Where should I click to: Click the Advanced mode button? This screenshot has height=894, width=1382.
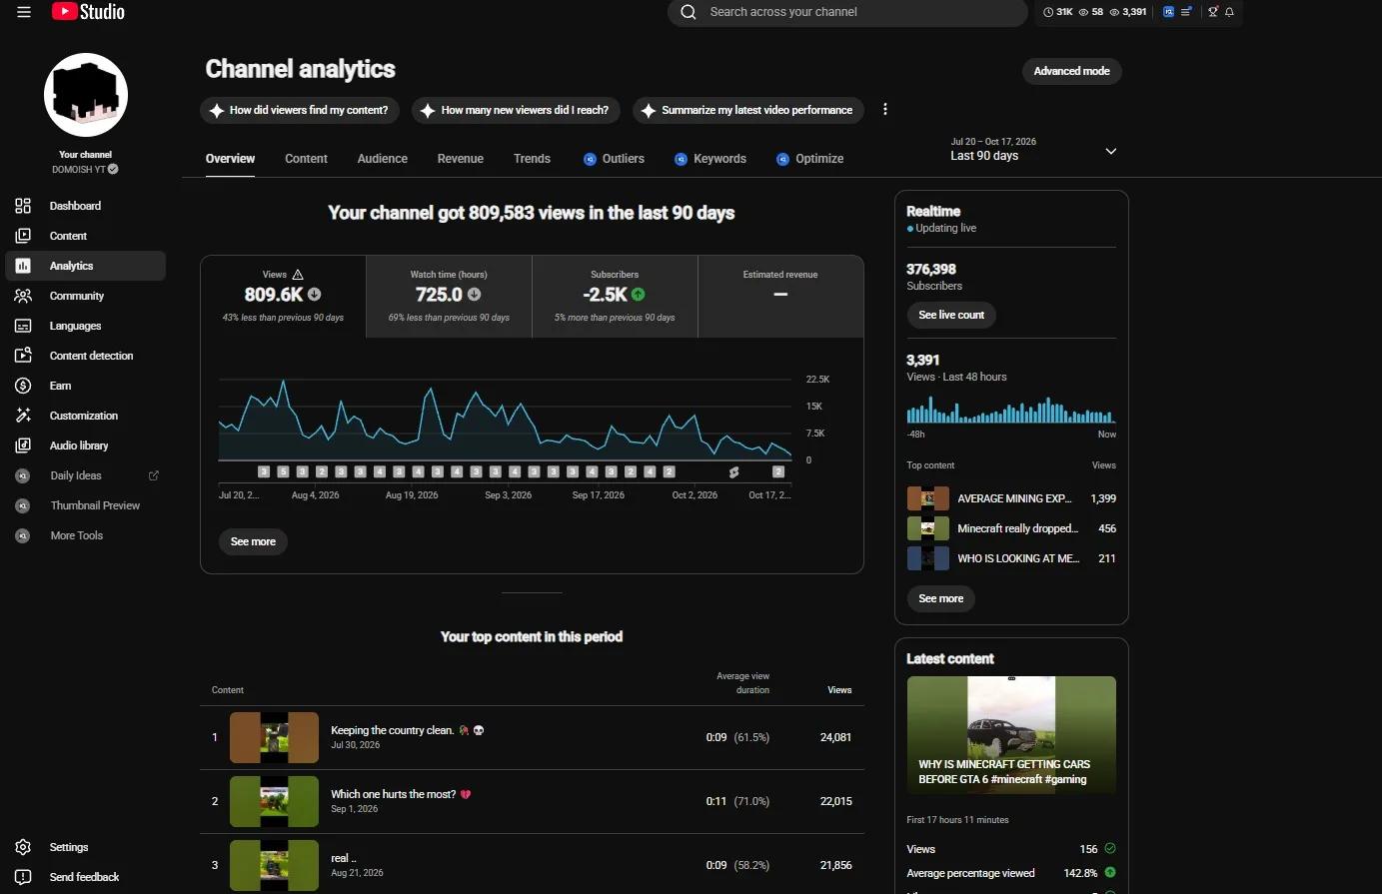1072,71
